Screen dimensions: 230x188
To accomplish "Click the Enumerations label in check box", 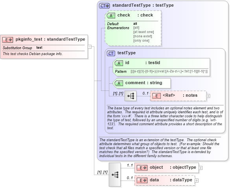I will click(118, 28).
